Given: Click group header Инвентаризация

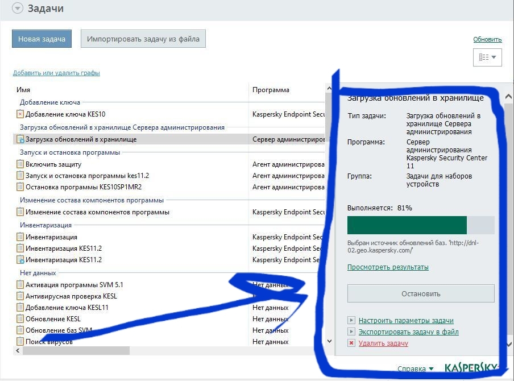Looking at the screenshot, I should 45,225.
